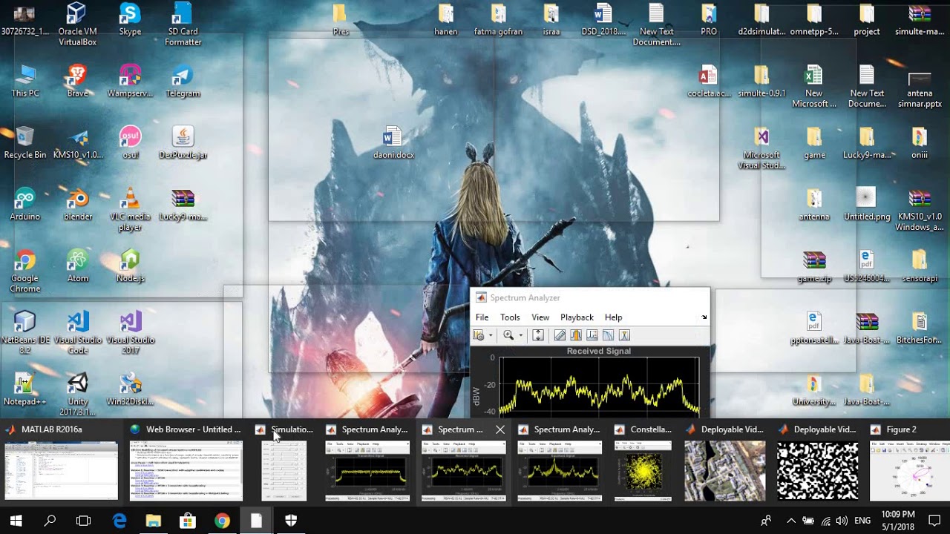
Task: Open the Playback menu in Spectrum Analyzer
Action: point(577,317)
